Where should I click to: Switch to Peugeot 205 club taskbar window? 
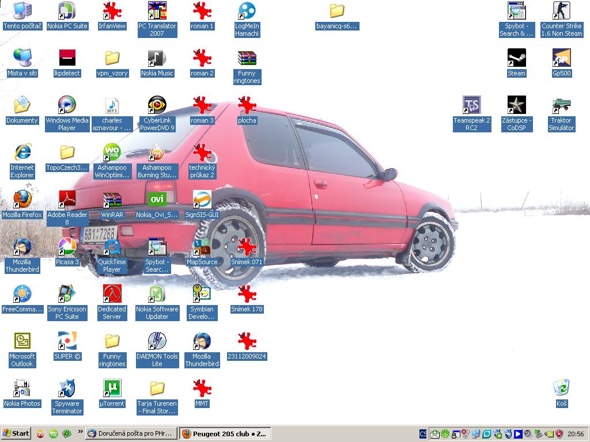pyautogui.click(x=224, y=434)
